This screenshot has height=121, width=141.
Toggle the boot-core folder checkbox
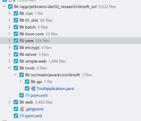pos(16,34)
